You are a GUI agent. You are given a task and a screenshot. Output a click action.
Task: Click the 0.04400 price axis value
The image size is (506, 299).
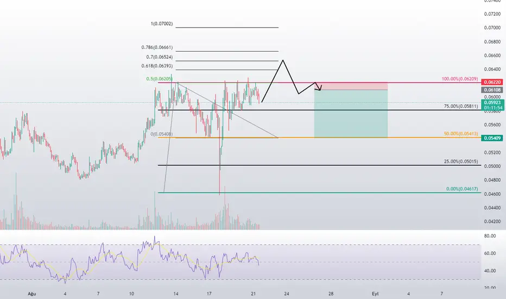[x=492, y=208]
